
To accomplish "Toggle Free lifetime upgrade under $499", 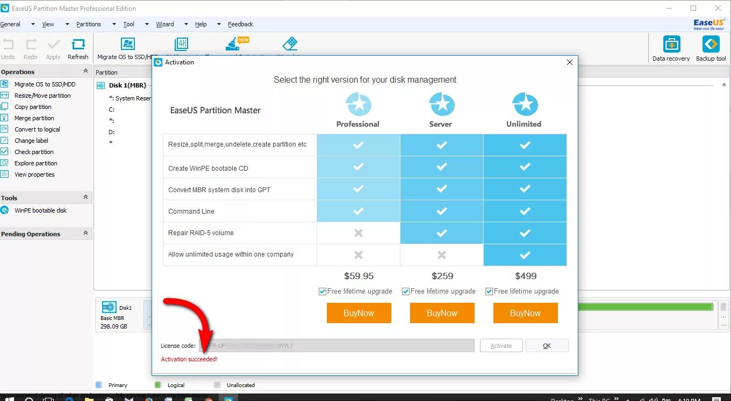I will tap(489, 291).
